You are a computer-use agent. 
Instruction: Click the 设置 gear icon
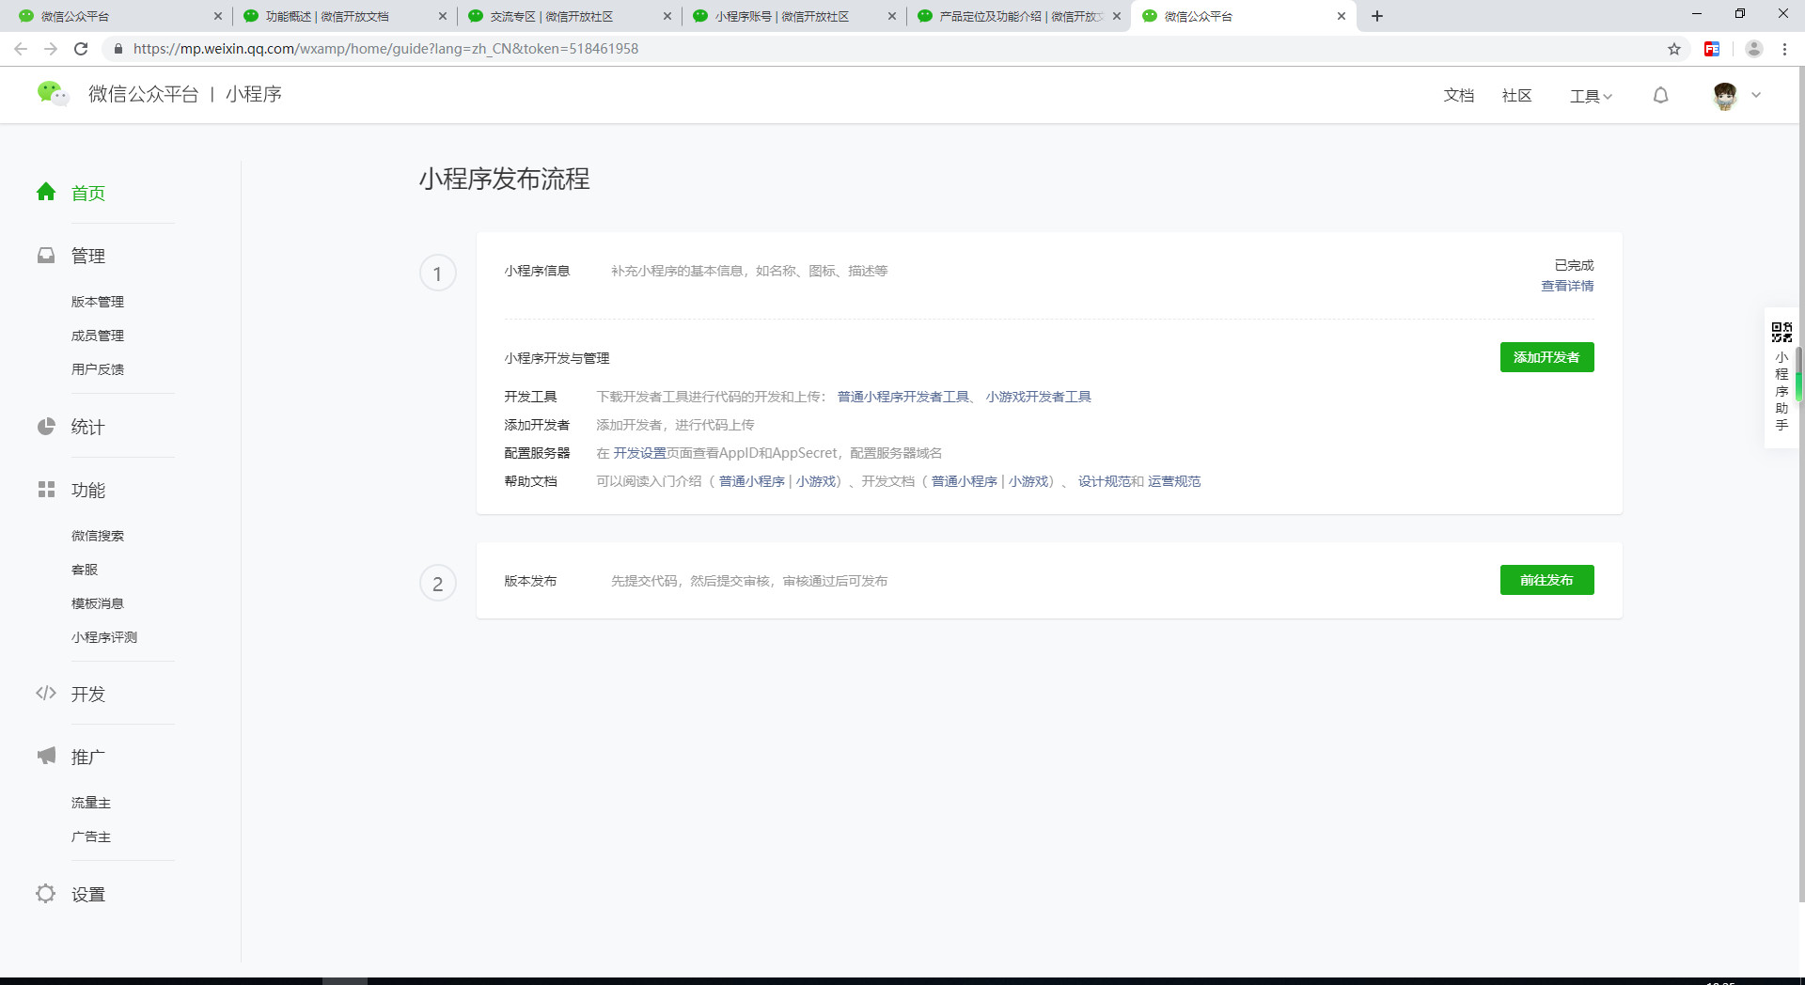point(46,893)
